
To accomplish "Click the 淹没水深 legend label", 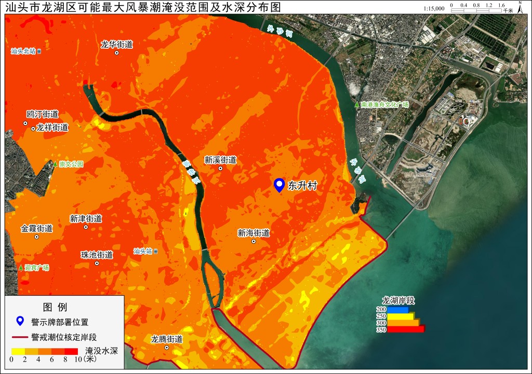I will coord(101,351).
